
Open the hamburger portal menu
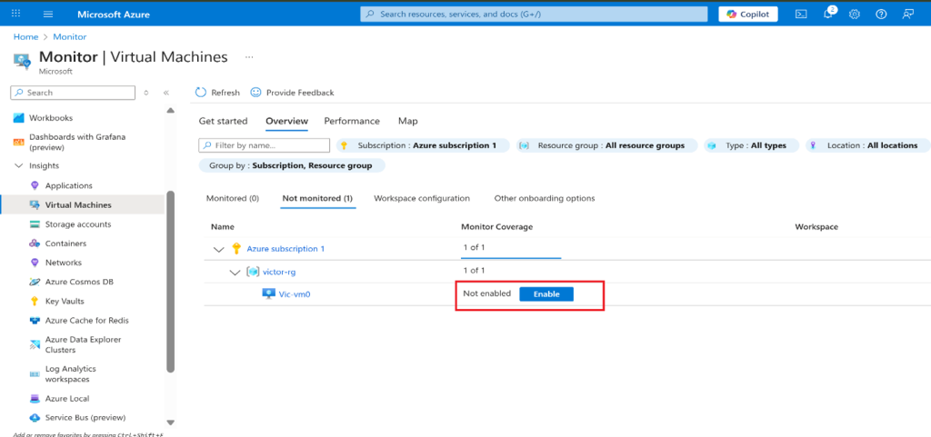(x=48, y=14)
